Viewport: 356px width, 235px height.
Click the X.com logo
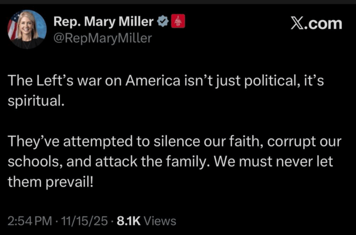point(315,23)
